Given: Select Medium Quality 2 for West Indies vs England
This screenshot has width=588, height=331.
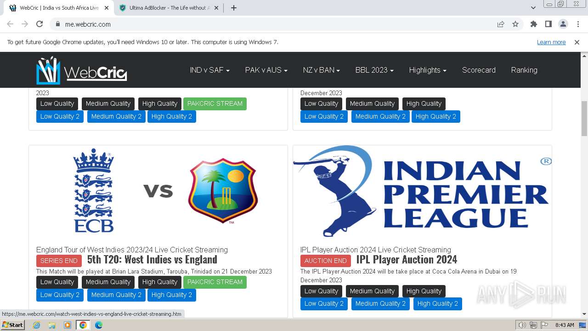Looking at the screenshot, I should (x=116, y=295).
